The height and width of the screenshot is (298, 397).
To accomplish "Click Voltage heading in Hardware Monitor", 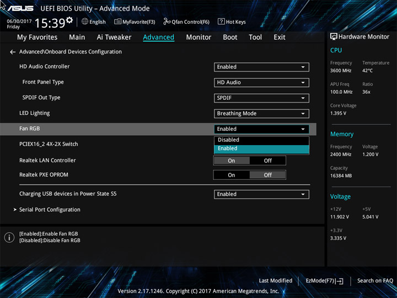I will tap(340, 196).
